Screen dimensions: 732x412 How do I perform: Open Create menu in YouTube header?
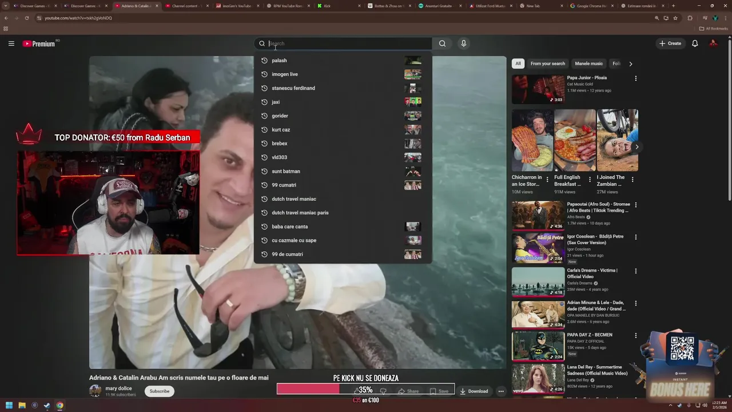[x=670, y=43]
